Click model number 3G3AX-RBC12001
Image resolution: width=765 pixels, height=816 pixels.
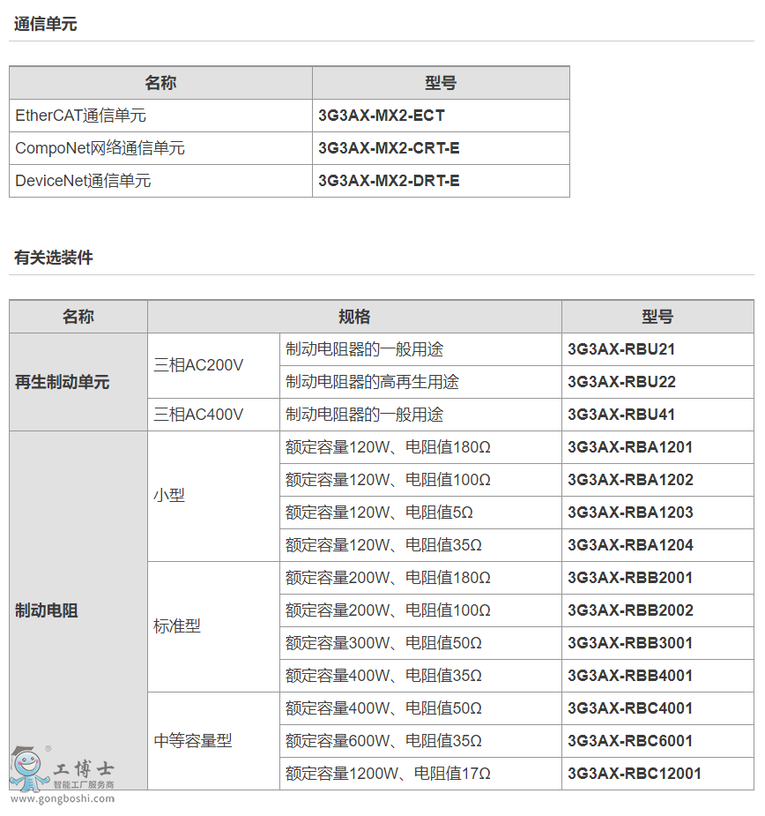pos(635,774)
